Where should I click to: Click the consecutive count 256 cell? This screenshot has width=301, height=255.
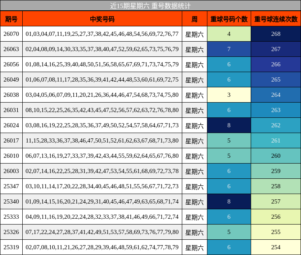[276, 217]
